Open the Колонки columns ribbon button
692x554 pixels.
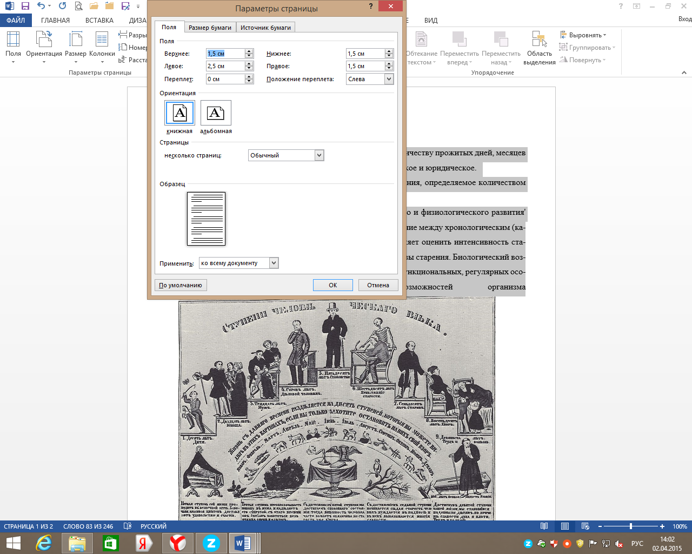click(x=102, y=46)
